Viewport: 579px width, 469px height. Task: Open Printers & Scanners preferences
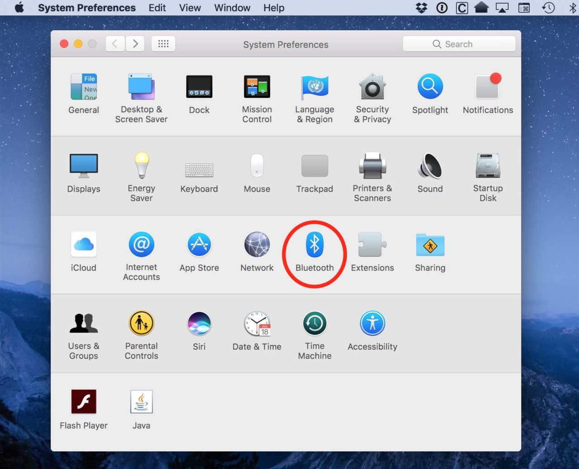click(x=372, y=177)
